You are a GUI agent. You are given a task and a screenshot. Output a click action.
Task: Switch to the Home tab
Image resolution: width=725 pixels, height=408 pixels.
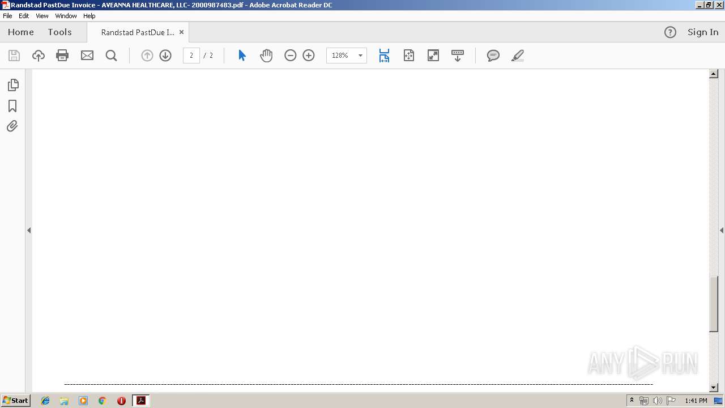pos(21,32)
